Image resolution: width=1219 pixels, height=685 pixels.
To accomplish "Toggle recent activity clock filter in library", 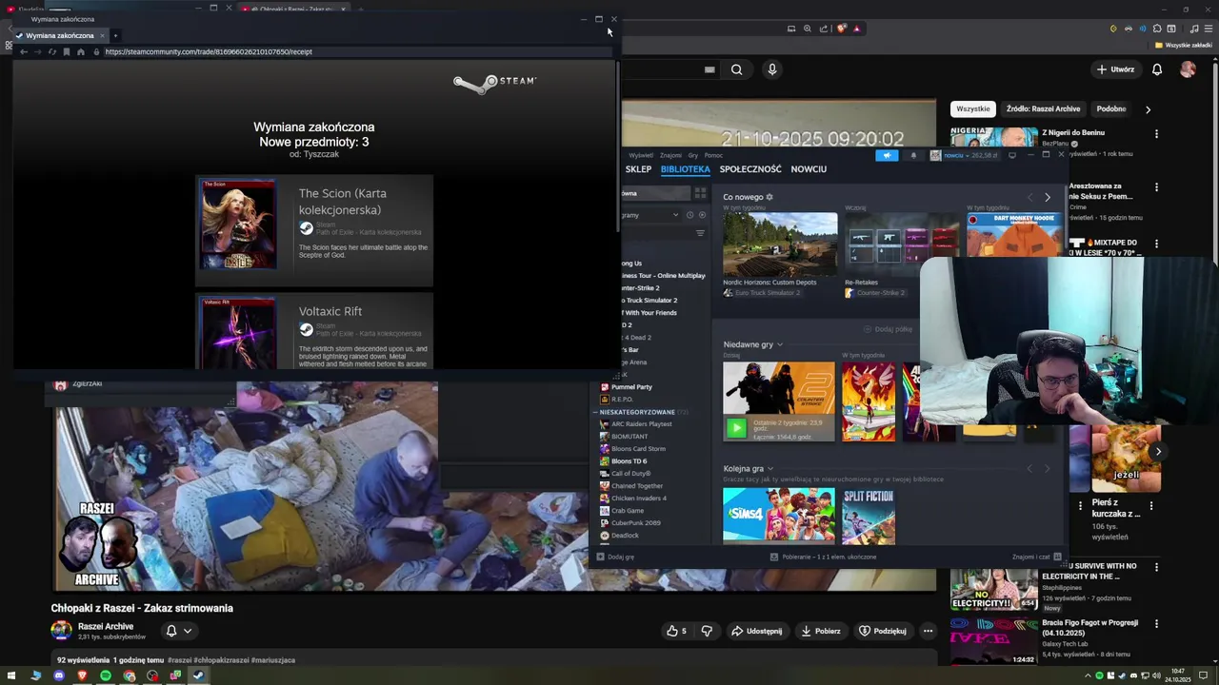I will tap(689, 215).
